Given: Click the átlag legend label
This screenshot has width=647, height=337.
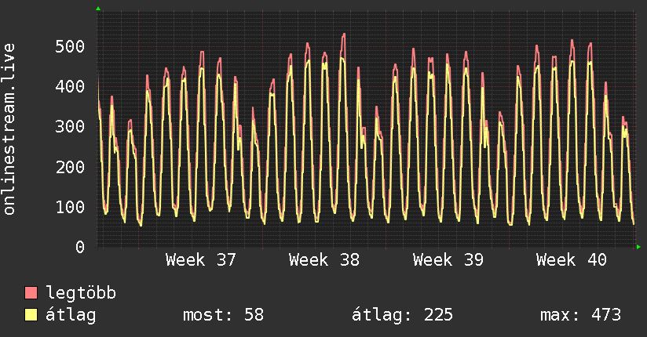Looking at the screenshot, I should pos(71,315).
